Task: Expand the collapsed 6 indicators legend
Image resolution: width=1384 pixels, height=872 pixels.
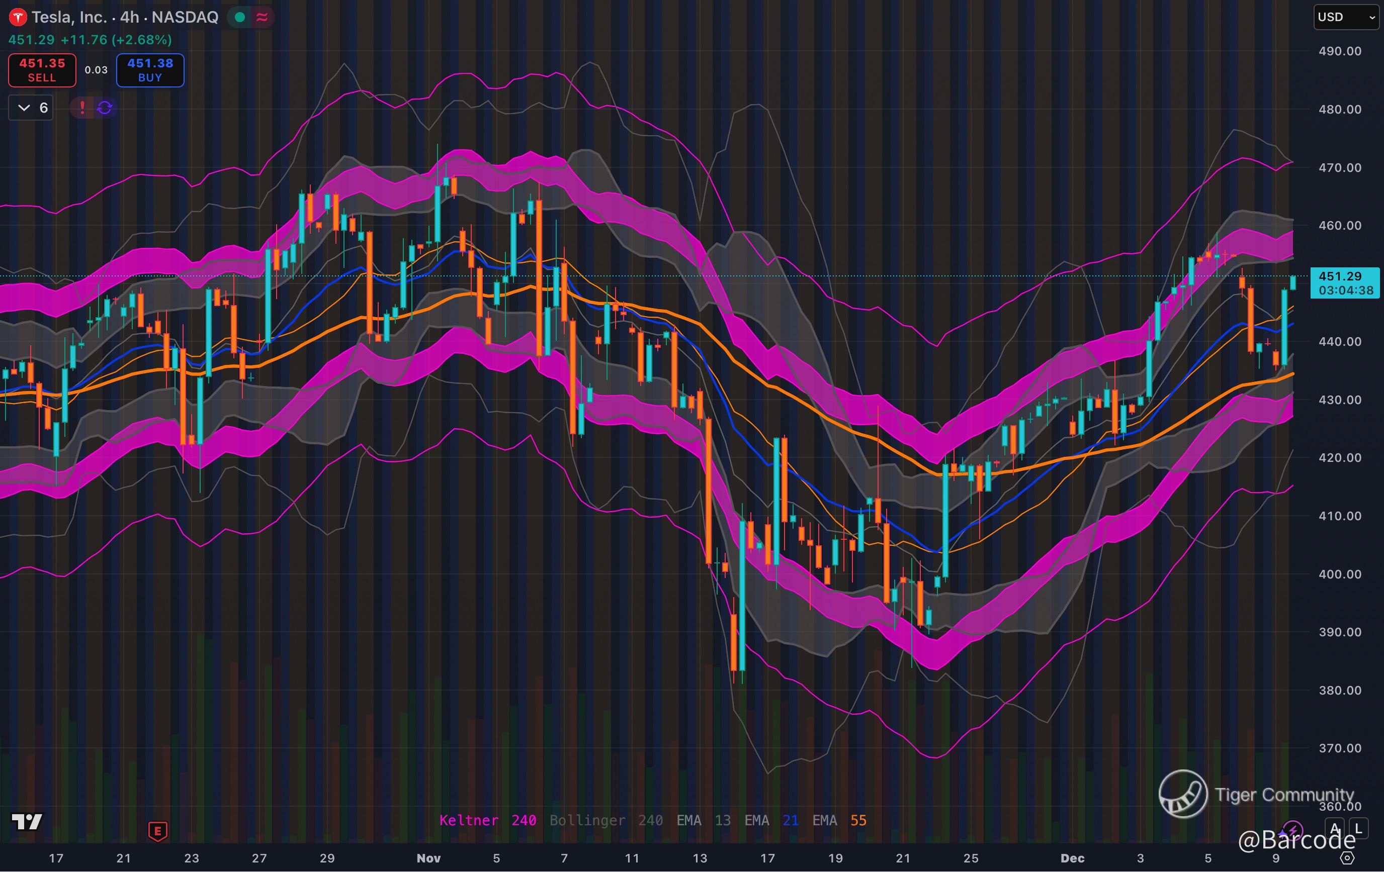Action: [x=31, y=108]
